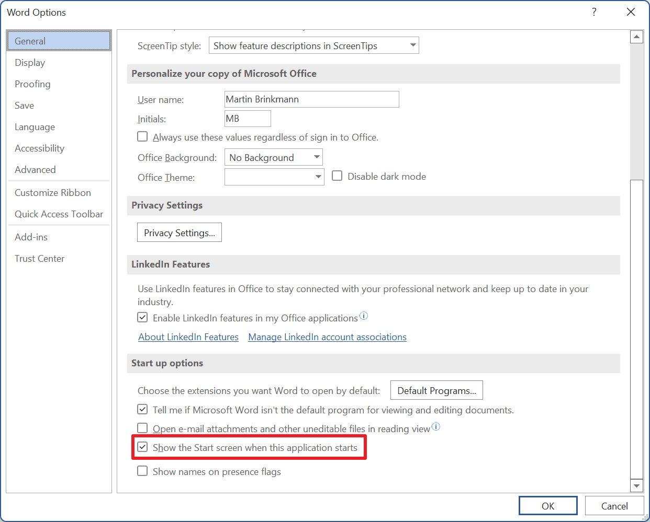
Task: Open the Customize Ribbon section
Action: coord(52,192)
